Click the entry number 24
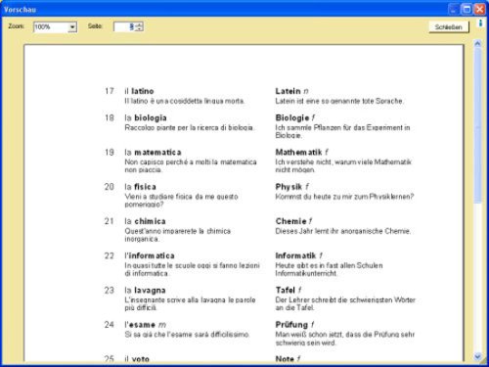 (x=110, y=325)
